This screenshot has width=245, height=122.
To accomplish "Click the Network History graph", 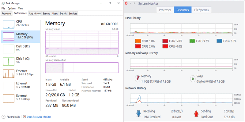I will coord(181,99).
